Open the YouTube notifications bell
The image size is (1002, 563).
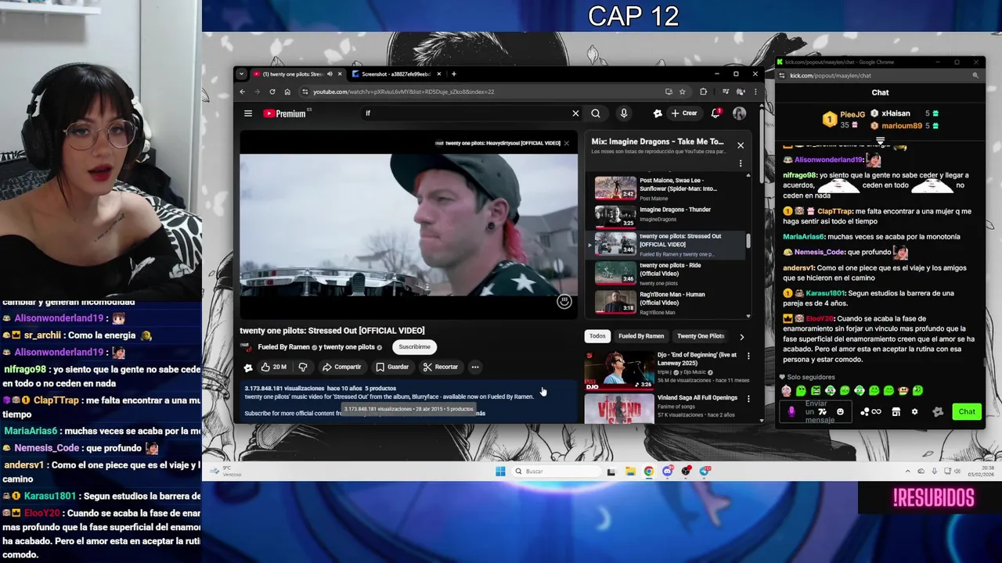click(x=715, y=113)
